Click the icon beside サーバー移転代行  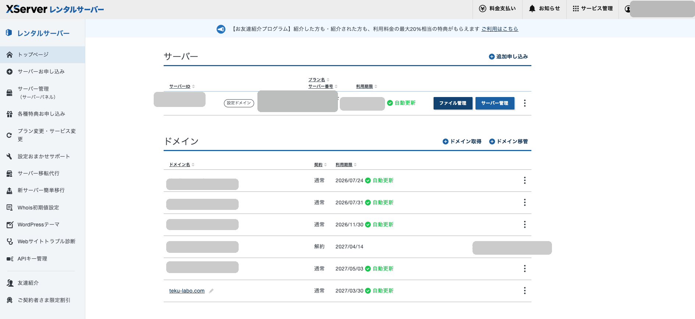10,173
